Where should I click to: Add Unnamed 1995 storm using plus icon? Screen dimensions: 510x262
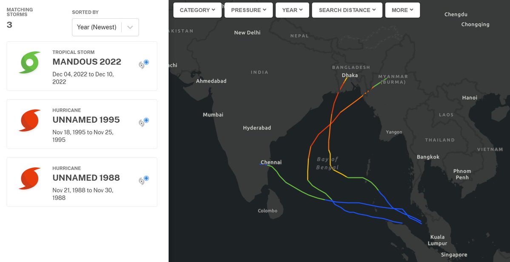pos(144,122)
